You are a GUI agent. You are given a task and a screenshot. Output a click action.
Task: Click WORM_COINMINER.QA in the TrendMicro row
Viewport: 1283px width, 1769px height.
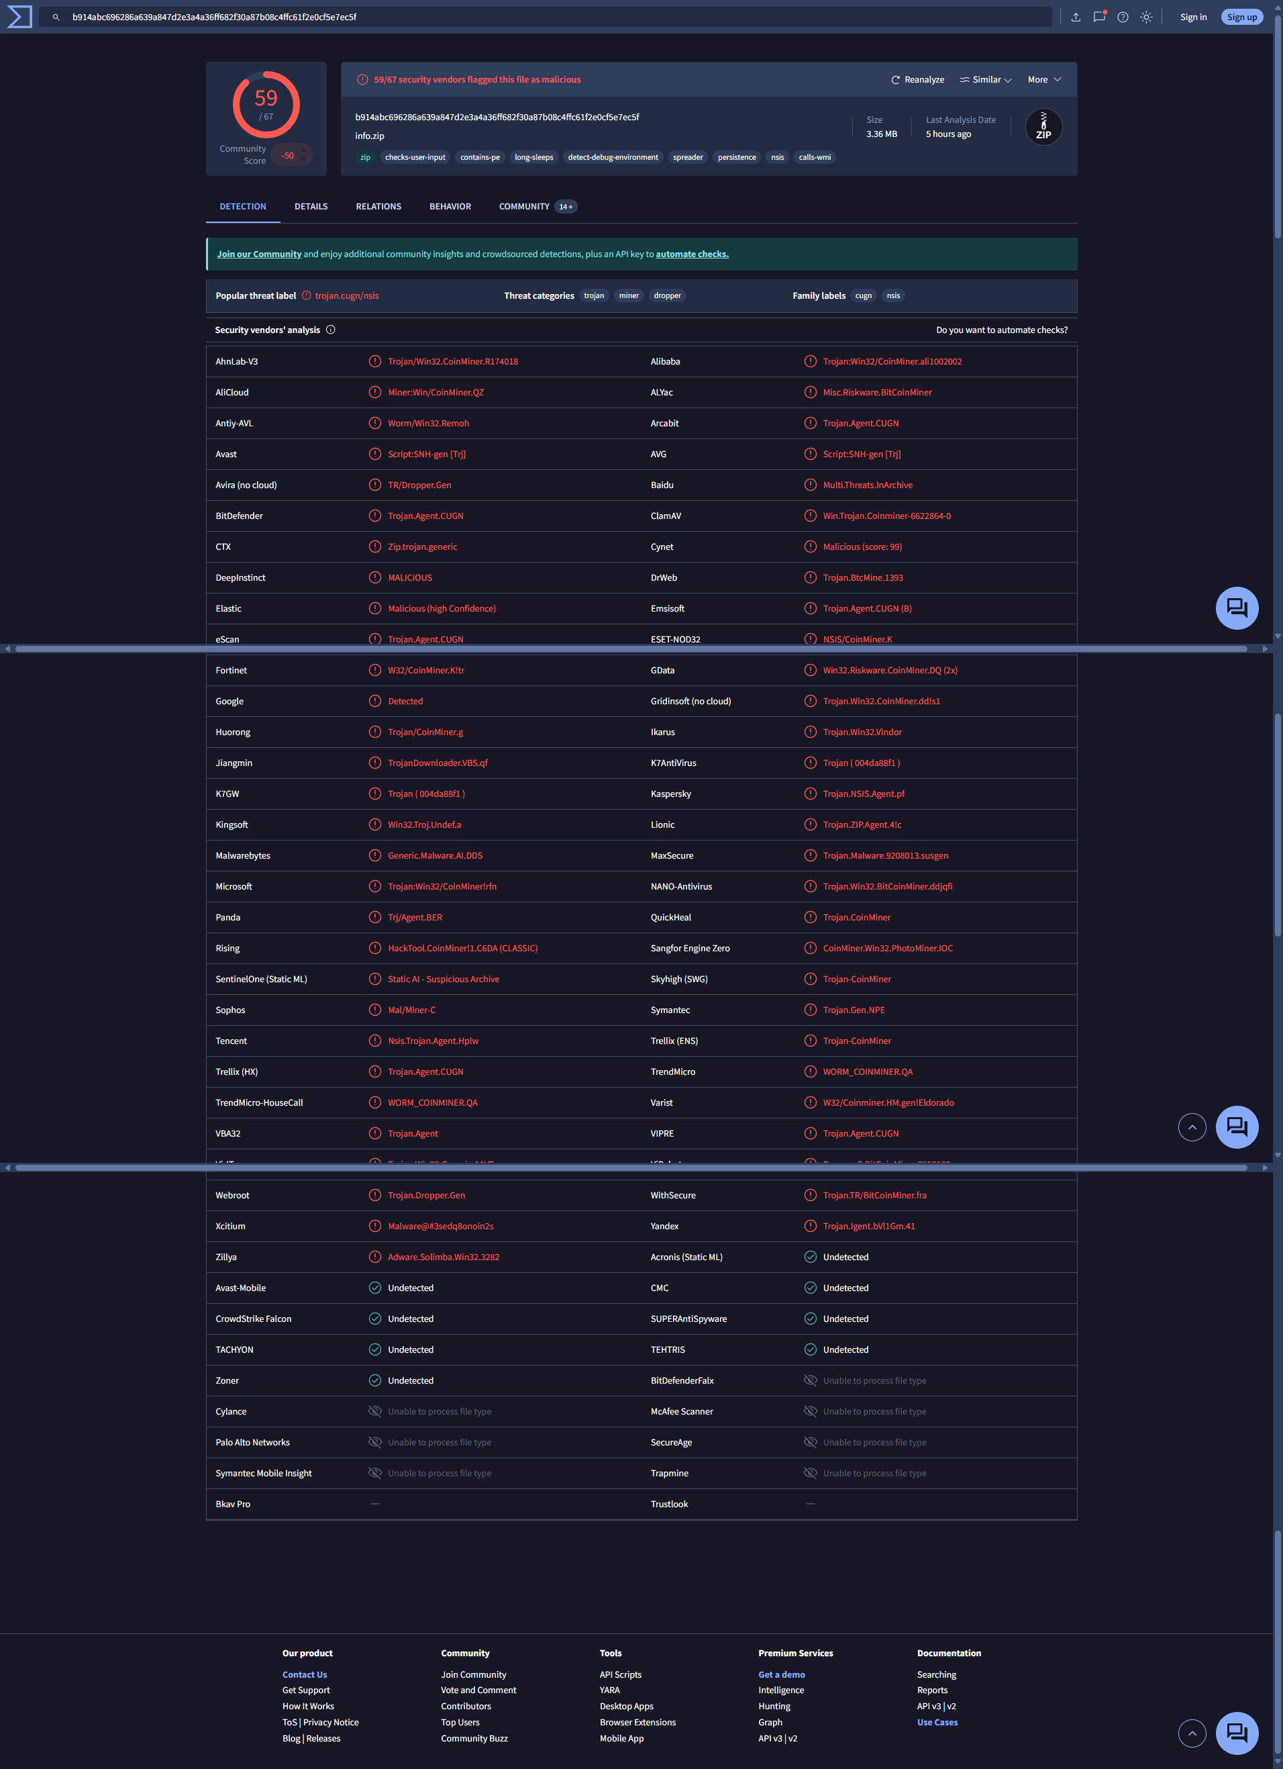pyautogui.click(x=868, y=1071)
